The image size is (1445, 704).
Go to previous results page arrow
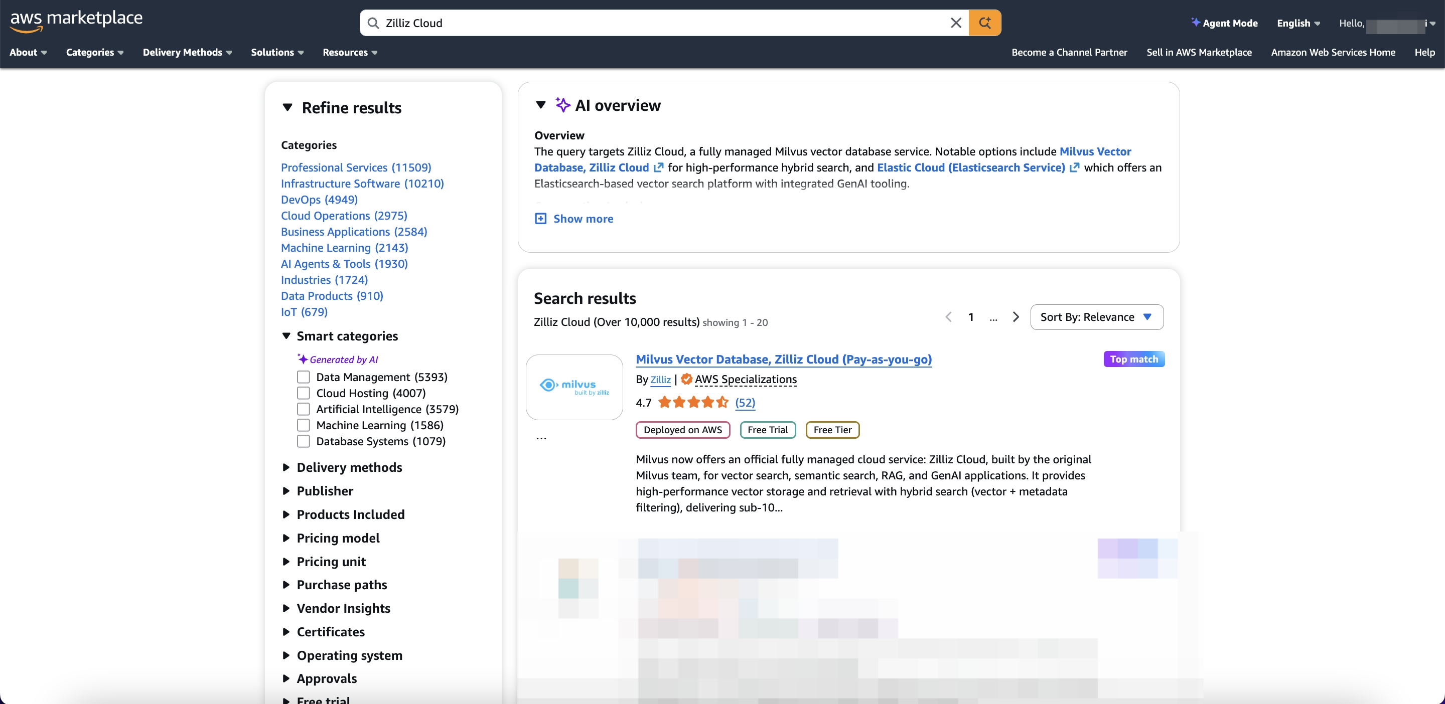point(948,317)
